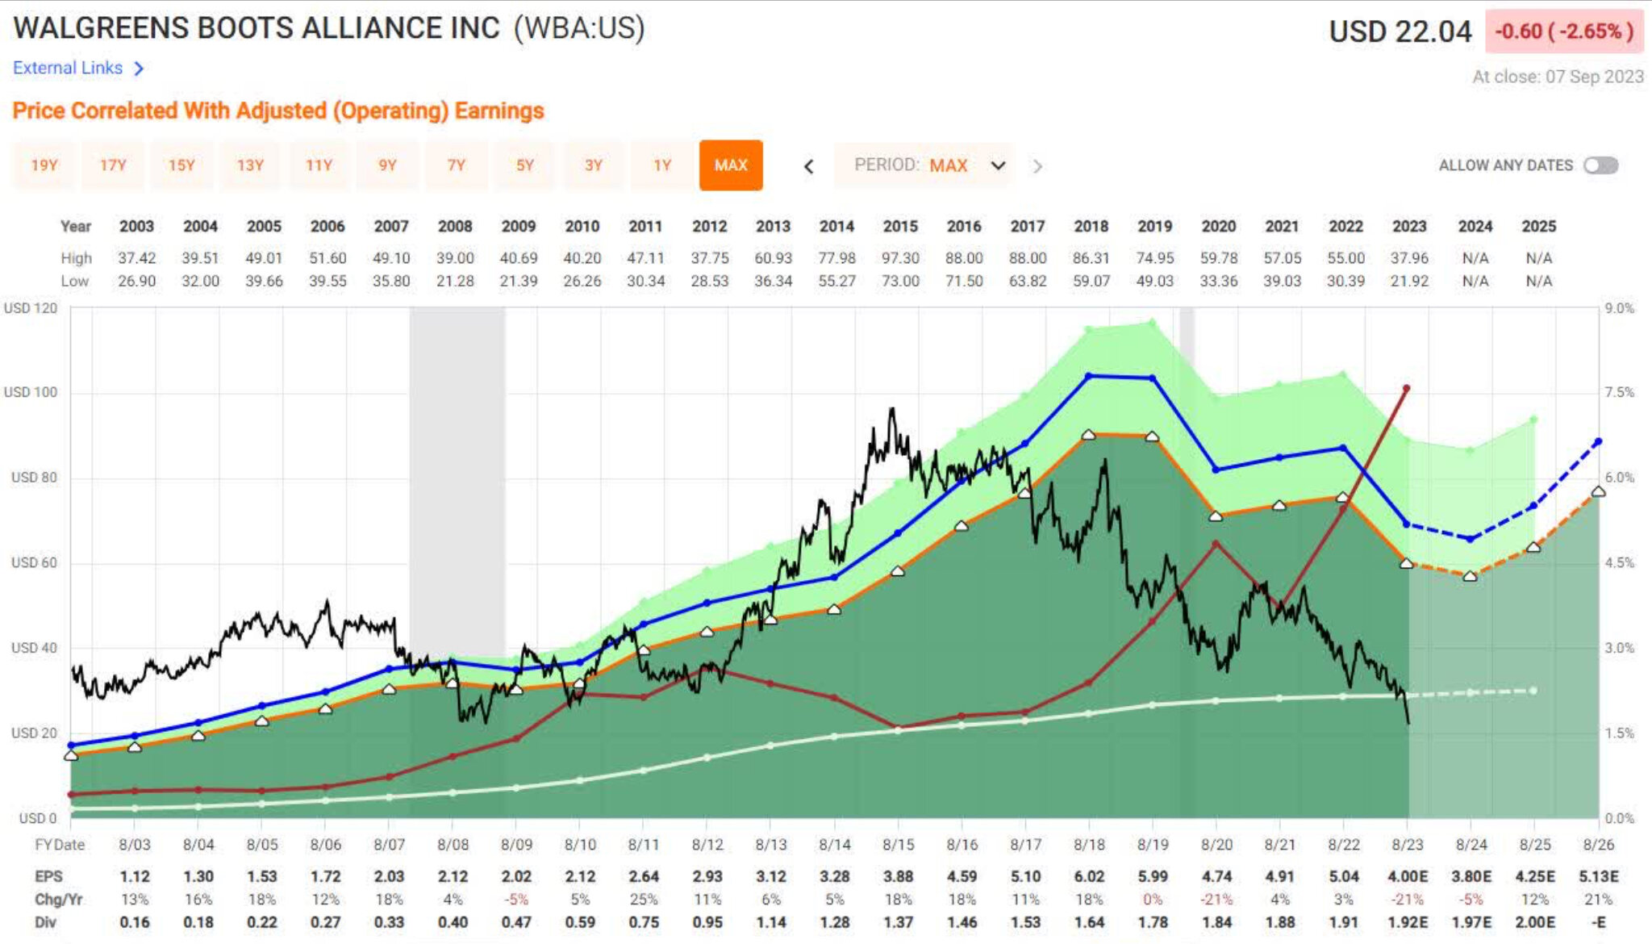Click the next period right arrow
Viewport: 1652px width, 944px height.
1037,166
